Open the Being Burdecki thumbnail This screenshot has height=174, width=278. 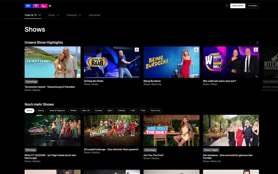(x=172, y=62)
